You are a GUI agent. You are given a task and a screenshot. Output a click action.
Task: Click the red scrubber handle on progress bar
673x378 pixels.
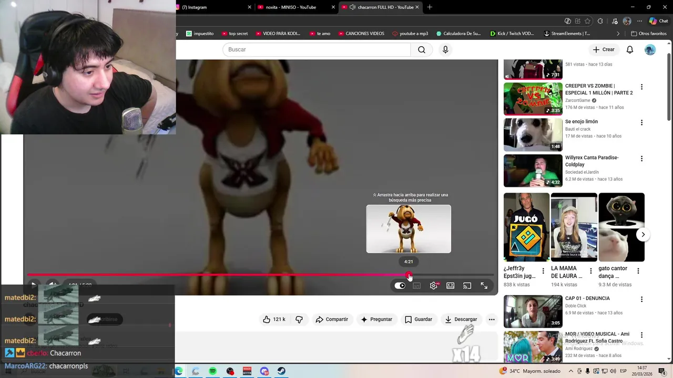tap(409, 275)
